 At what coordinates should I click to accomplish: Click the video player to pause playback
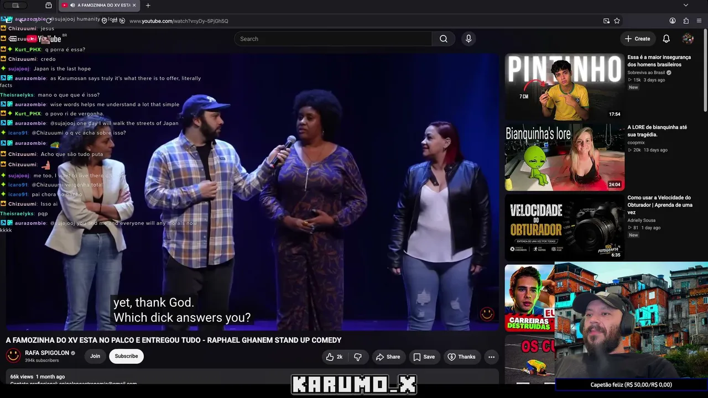coord(252,192)
